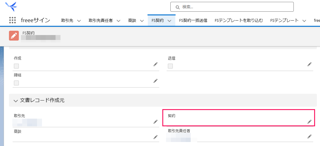
Task: Switch to the 取引先責任者 tab
Action: coord(101,20)
